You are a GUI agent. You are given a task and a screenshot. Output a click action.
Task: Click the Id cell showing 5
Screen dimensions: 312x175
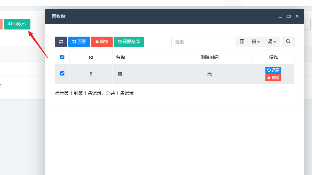pos(91,74)
